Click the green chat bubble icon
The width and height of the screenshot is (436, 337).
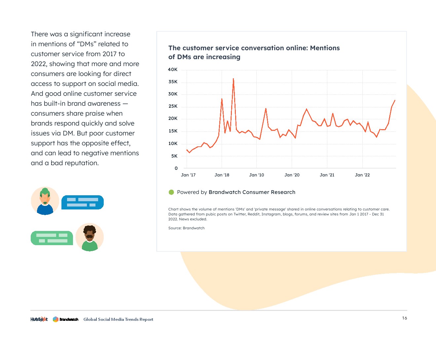52,238
